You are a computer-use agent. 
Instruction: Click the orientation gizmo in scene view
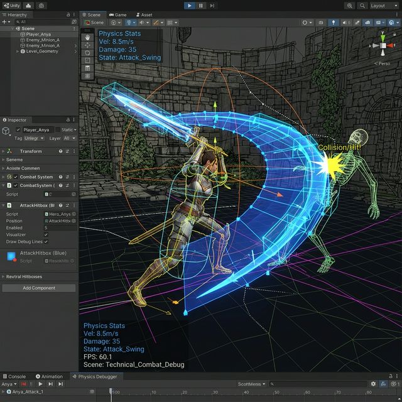pyautogui.click(x=383, y=45)
